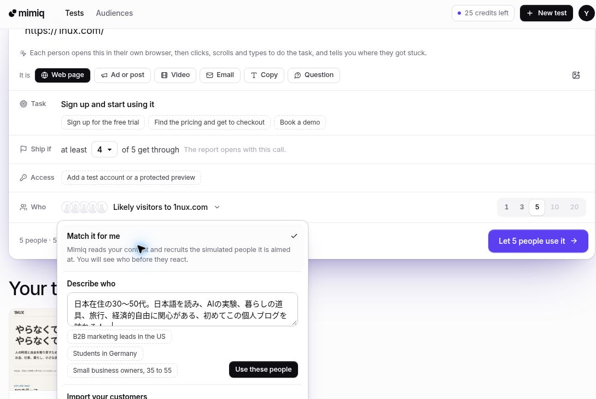Open the Y user avatar menu

pos(586,13)
